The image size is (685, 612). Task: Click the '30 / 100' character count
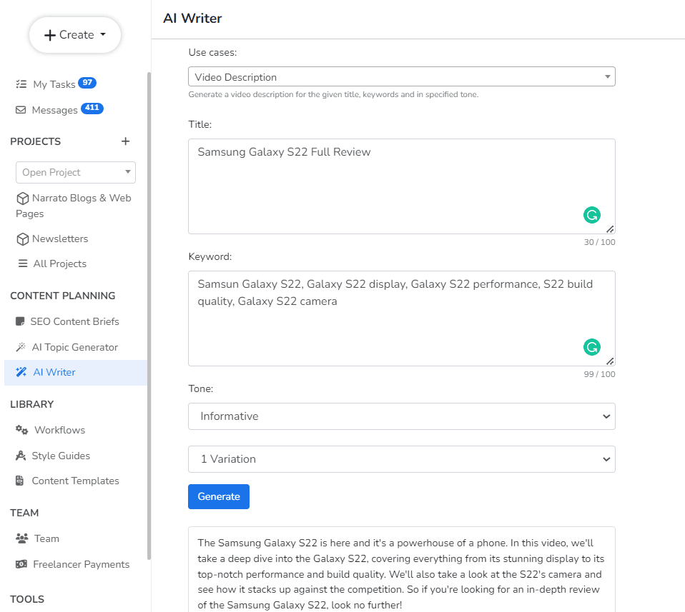(x=599, y=242)
